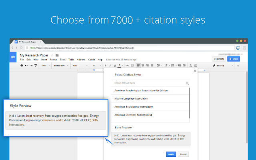
Task: Click the Numbered list icon
Action: (x=166, y=66)
